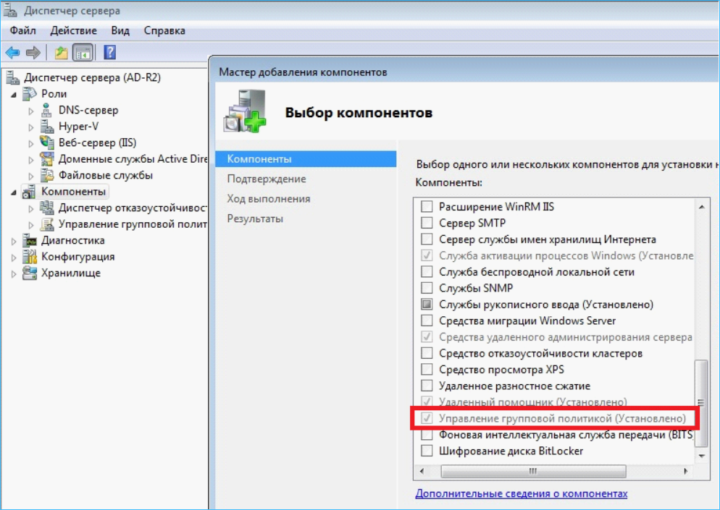Select the Управление групповой политикой (Установлено) row
Viewport: 720px width, 510px height.
[x=555, y=418]
